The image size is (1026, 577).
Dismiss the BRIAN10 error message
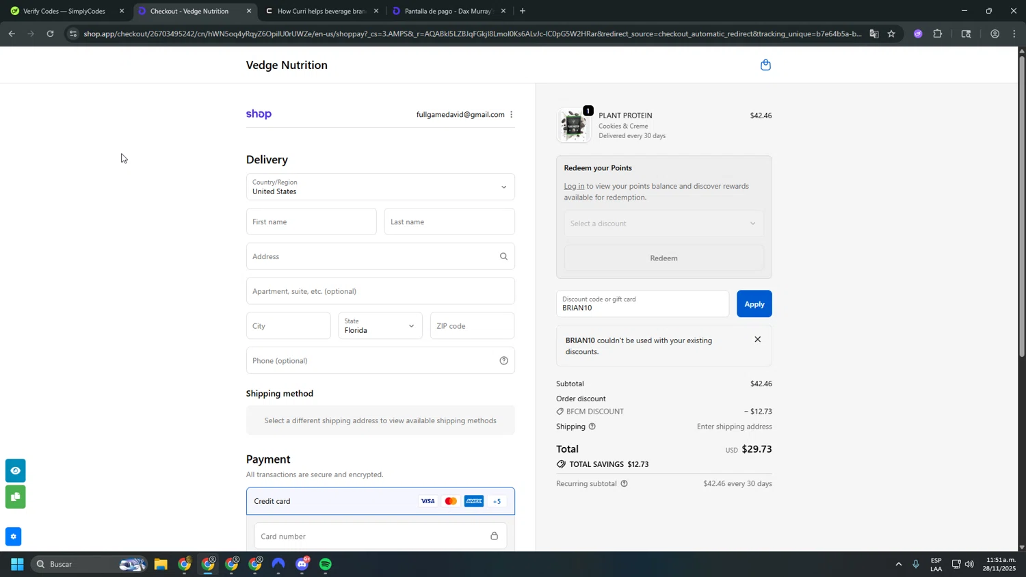point(757,340)
